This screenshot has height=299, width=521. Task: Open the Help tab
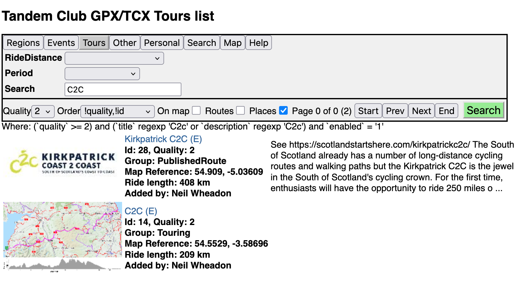click(x=259, y=43)
